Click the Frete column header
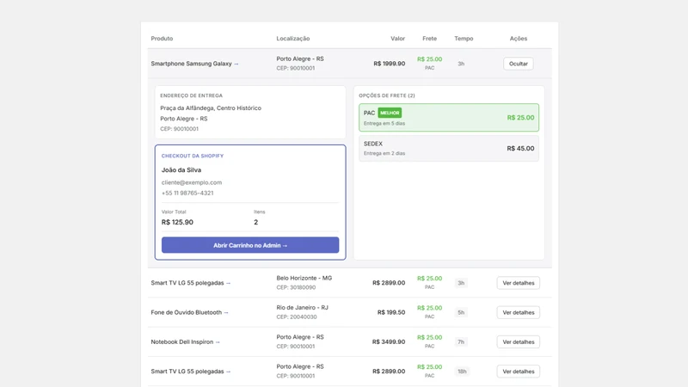Viewport: 688px width, 387px height. click(x=429, y=39)
